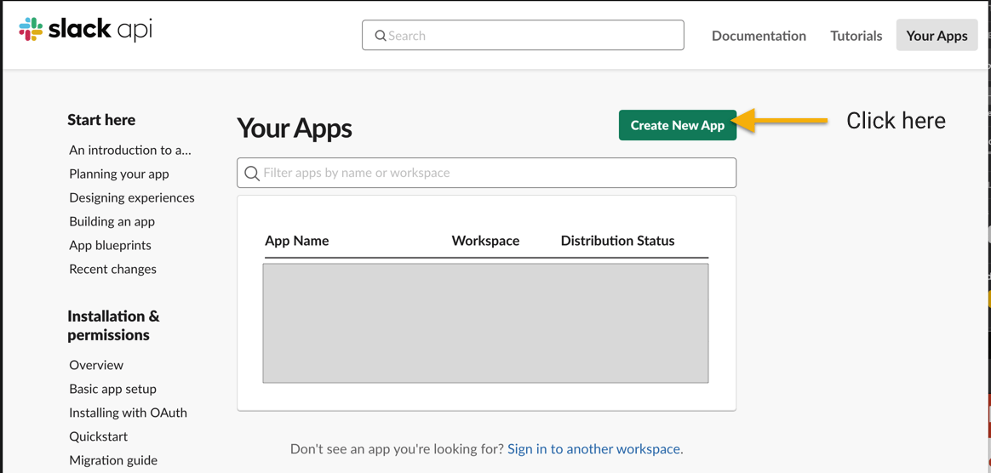Open An introduction to a... sidebar link
The image size is (991, 473).
[130, 151]
